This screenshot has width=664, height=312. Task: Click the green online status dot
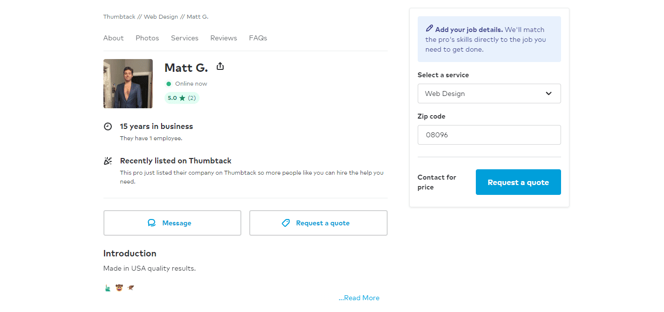coord(168,84)
